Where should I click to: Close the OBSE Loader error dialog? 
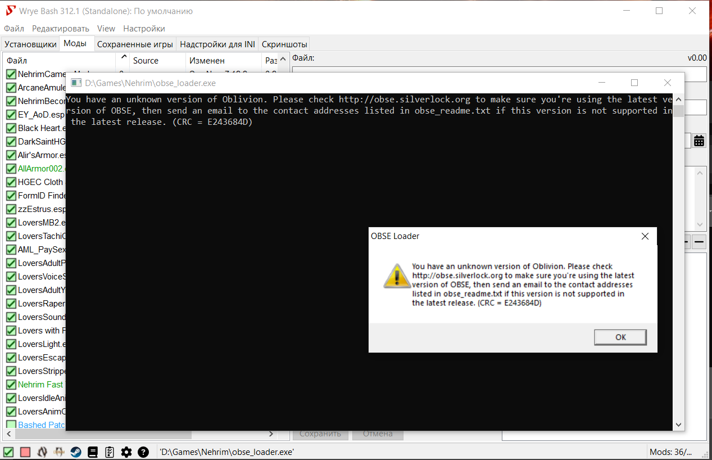tap(645, 237)
